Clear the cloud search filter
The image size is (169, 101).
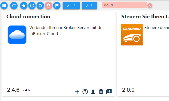[x=150, y=6]
